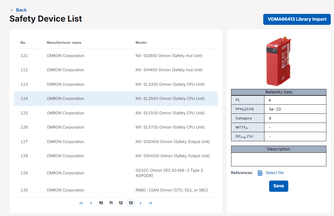This screenshot has height=216, width=334.
Task: Click the Model column header
Action: [141, 43]
